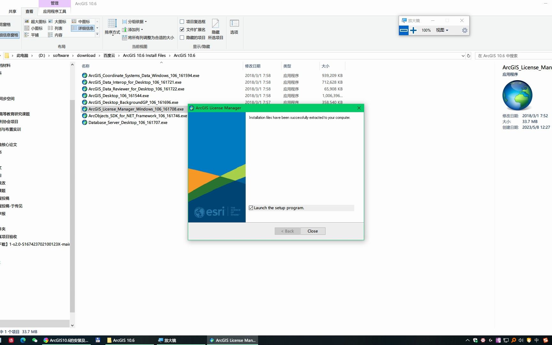The image size is (552, 345).
Task: Click the Database_Server_Desktop exe file icon
Action: 85,122
